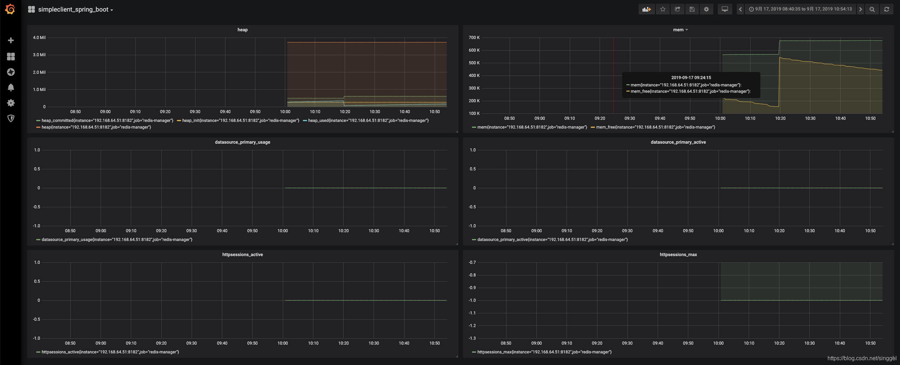Toggle heap_committed series in heap legend
Image resolution: width=900 pixels, height=365 pixels.
[108, 120]
